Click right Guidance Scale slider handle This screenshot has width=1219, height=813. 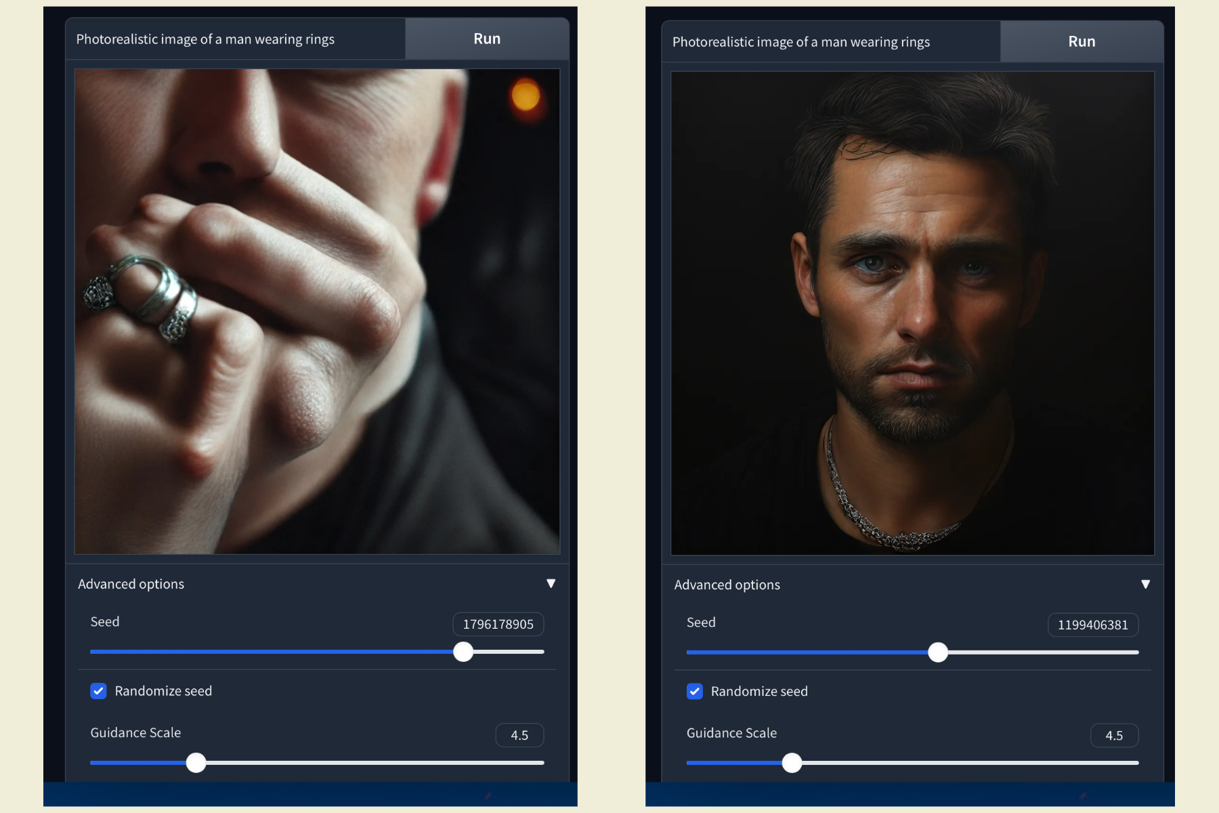pos(792,763)
